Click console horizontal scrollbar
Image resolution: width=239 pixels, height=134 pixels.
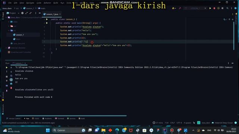(71, 116)
